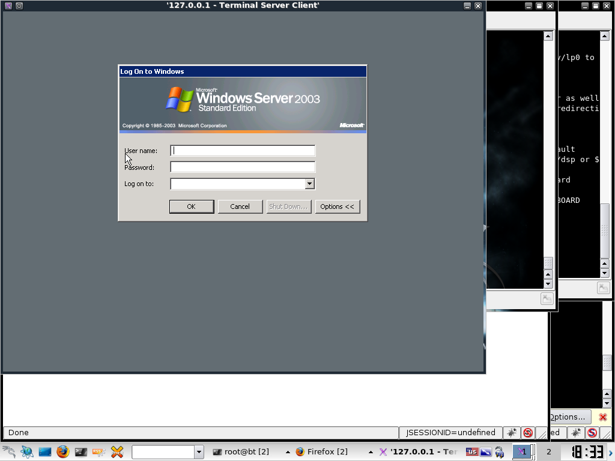This screenshot has width=615, height=461.
Task: Click right terminal's top scrollbar up arrow
Action: [604, 36]
